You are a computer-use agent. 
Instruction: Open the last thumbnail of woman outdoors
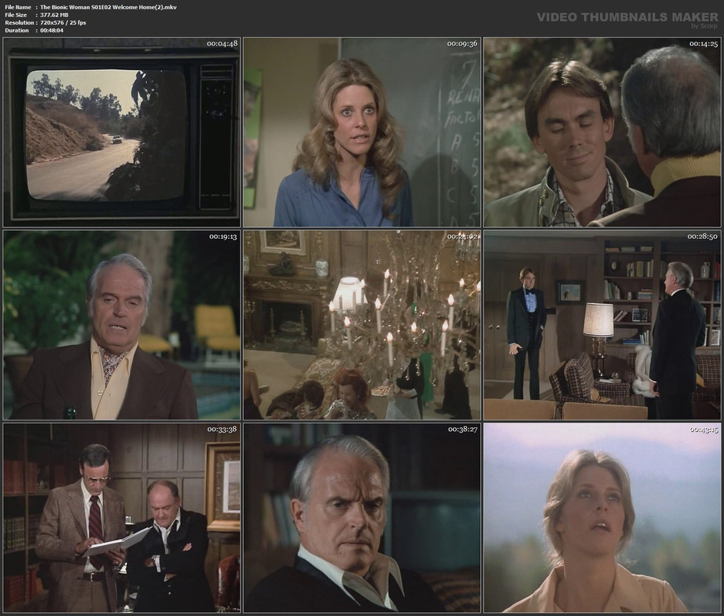[602, 517]
